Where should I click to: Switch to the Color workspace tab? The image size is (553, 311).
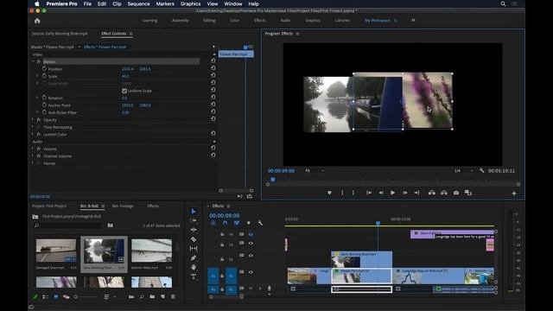coord(234,21)
